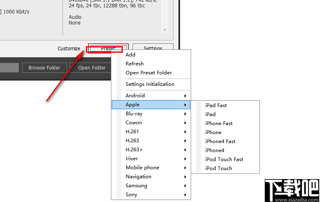Expand the Android preset submenu
Screen dimensions: 320x202
pyautogui.click(x=151, y=96)
